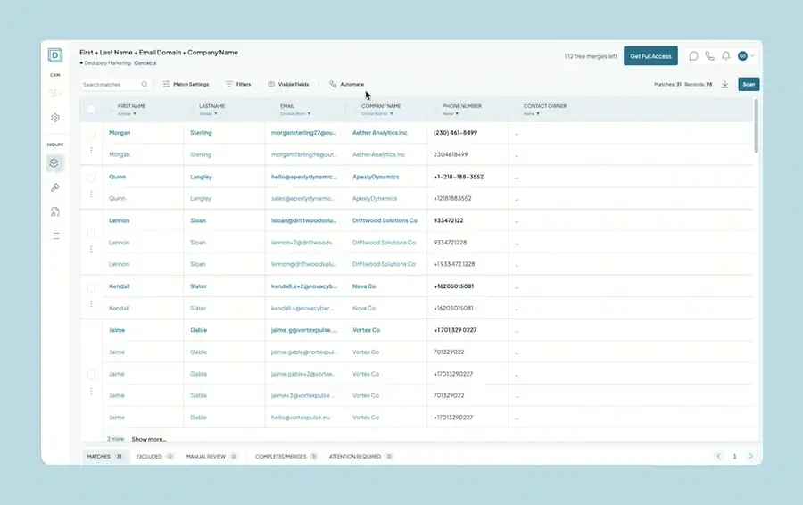Open the three-dot menu for Lennon Sloan group
803x505 pixels.
pos(91,249)
